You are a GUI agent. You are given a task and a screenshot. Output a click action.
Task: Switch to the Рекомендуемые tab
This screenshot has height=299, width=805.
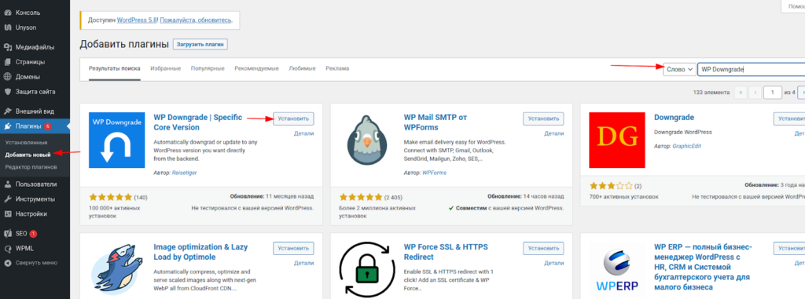coord(256,69)
